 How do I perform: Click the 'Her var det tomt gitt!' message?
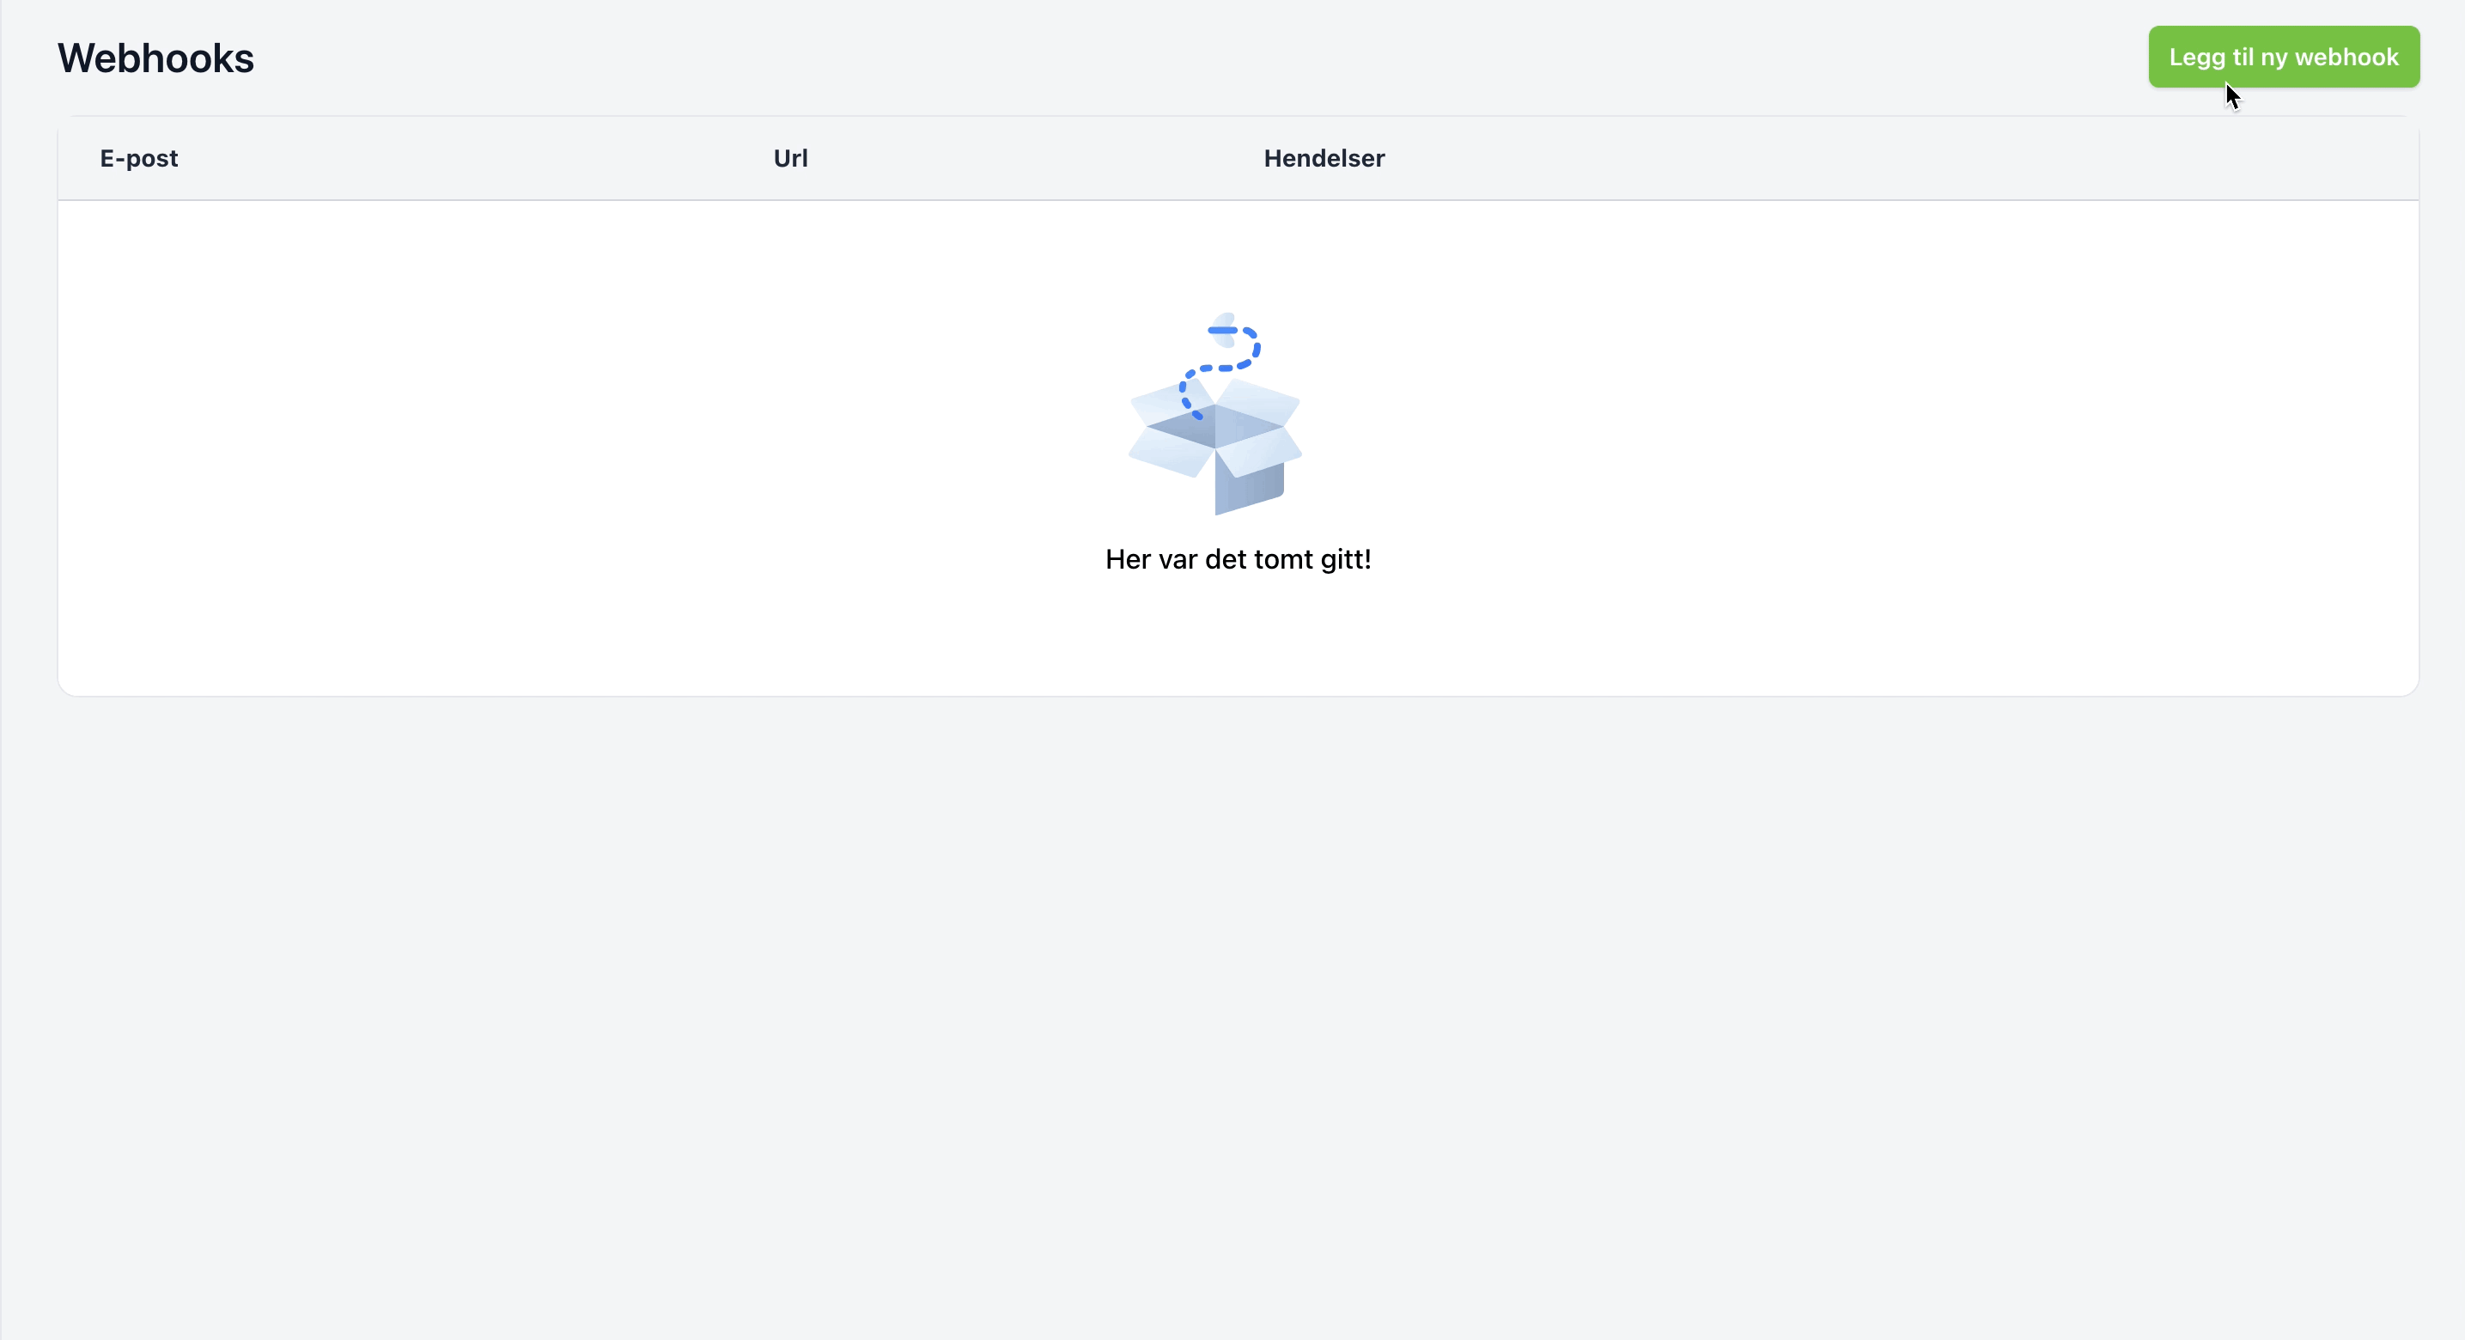click(x=1238, y=559)
